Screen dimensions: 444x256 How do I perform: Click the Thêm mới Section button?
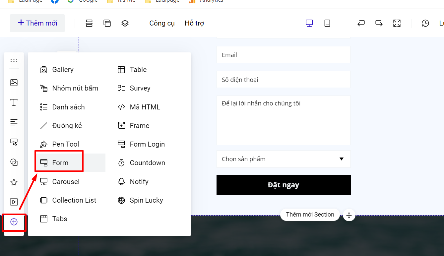[310, 215]
